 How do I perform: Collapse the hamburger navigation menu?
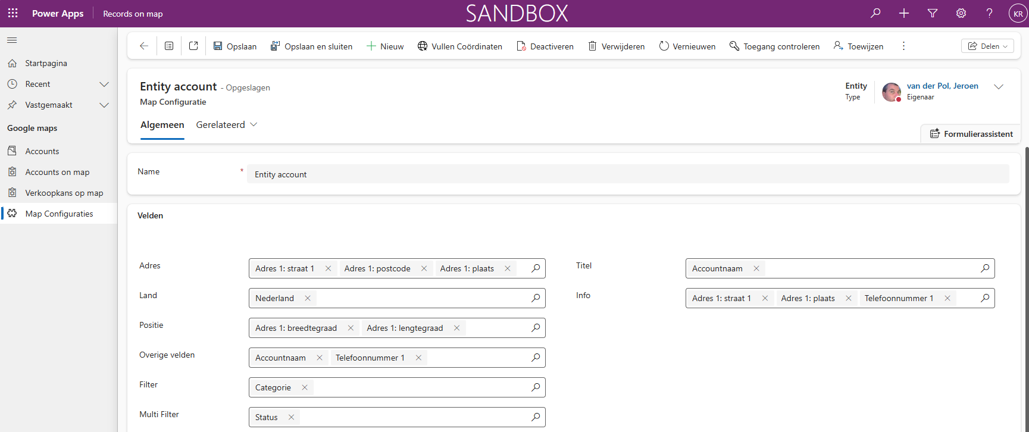12,40
